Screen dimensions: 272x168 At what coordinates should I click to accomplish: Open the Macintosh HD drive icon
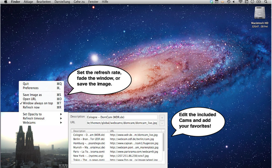point(259,14)
